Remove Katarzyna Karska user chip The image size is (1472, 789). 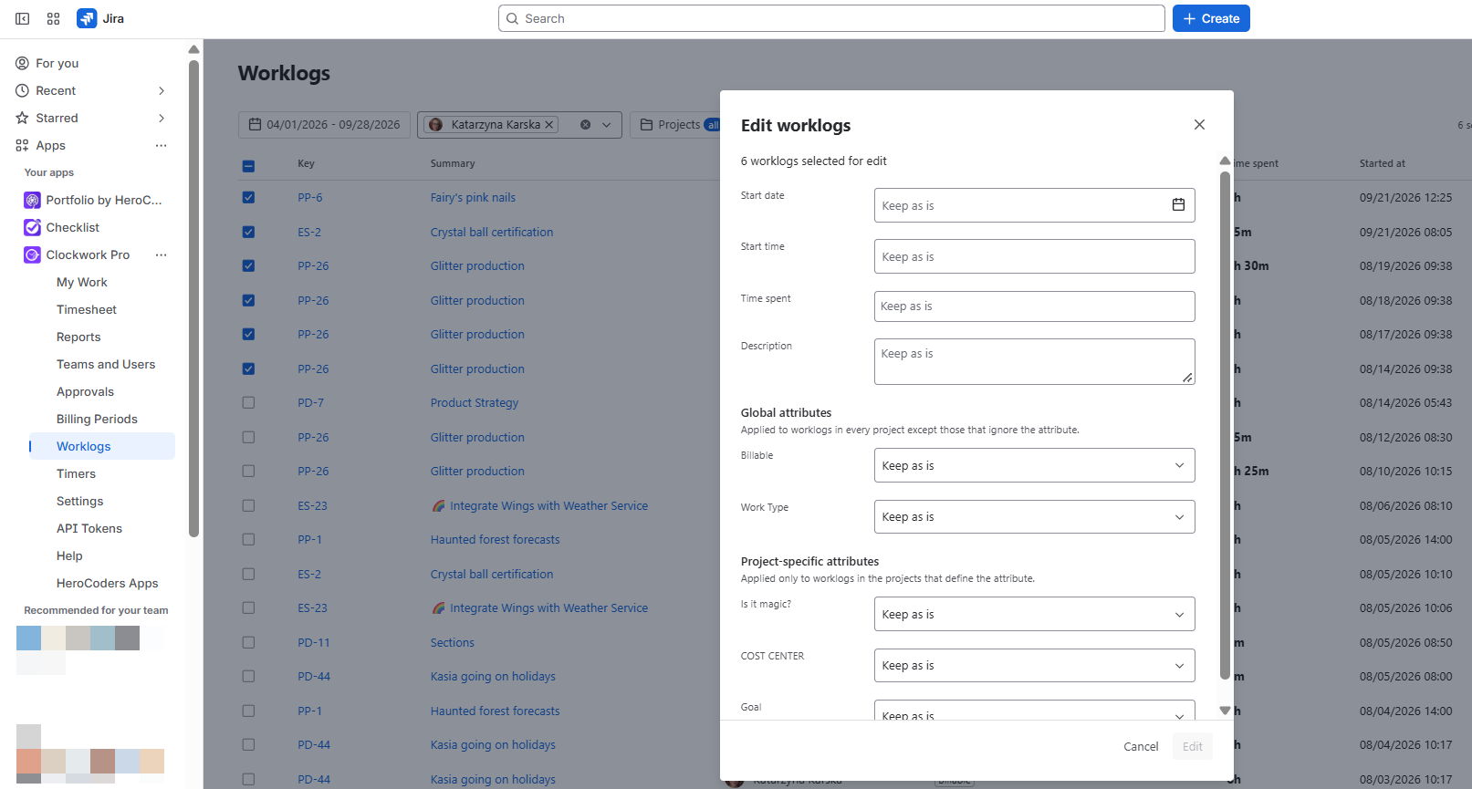click(549, 125)
